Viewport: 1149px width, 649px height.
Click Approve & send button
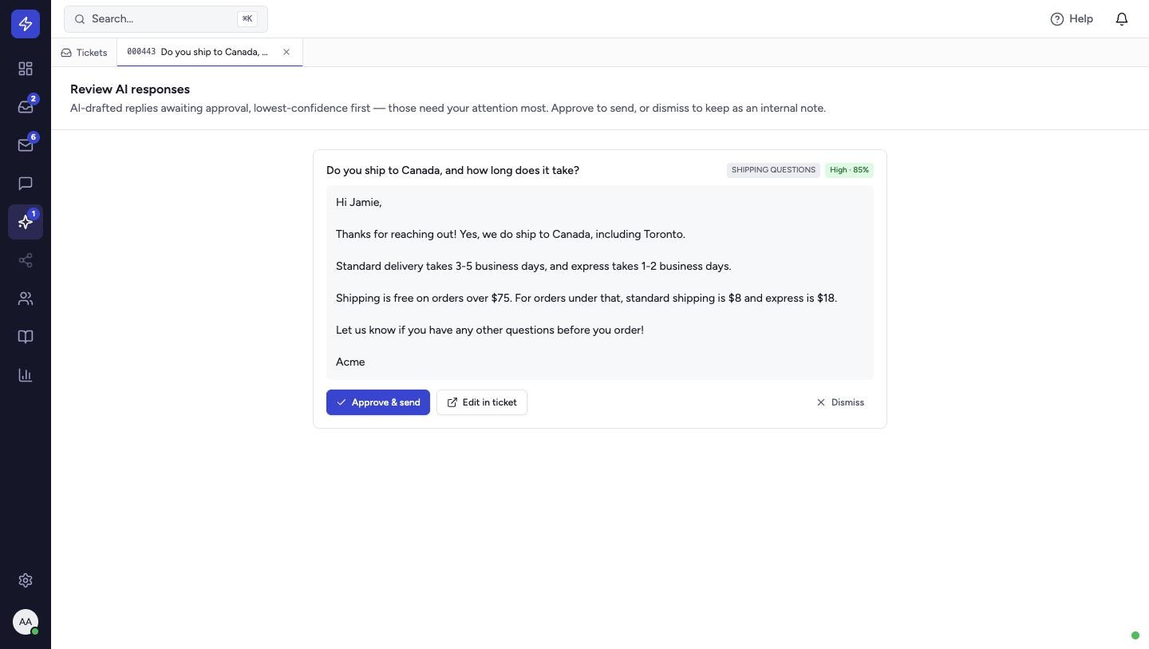click(x=378, y=402)
